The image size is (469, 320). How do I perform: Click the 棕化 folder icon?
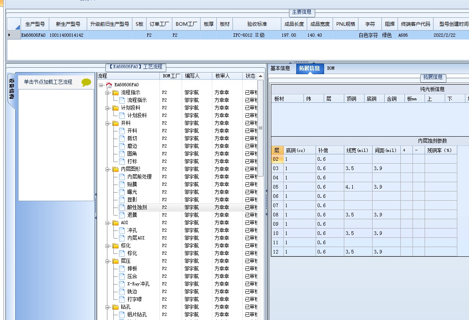click(x=115, y=245)
